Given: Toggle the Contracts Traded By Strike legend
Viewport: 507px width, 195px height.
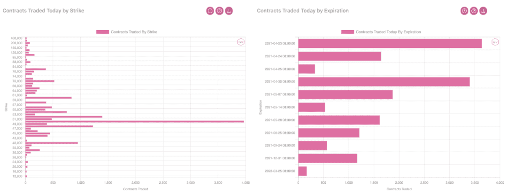Looking at the screenshot, I should pyautogui.click(x=127, y=32).
